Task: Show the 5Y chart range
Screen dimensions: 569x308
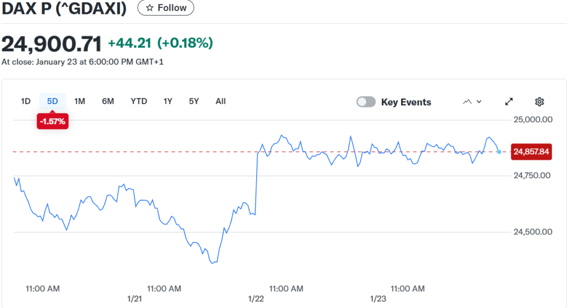Action: point(193,101)
